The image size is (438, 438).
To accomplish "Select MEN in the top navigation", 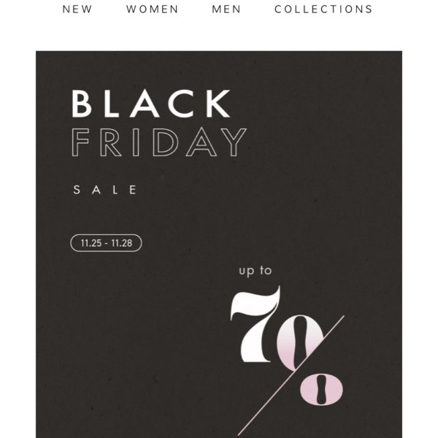I will point(226,9).
